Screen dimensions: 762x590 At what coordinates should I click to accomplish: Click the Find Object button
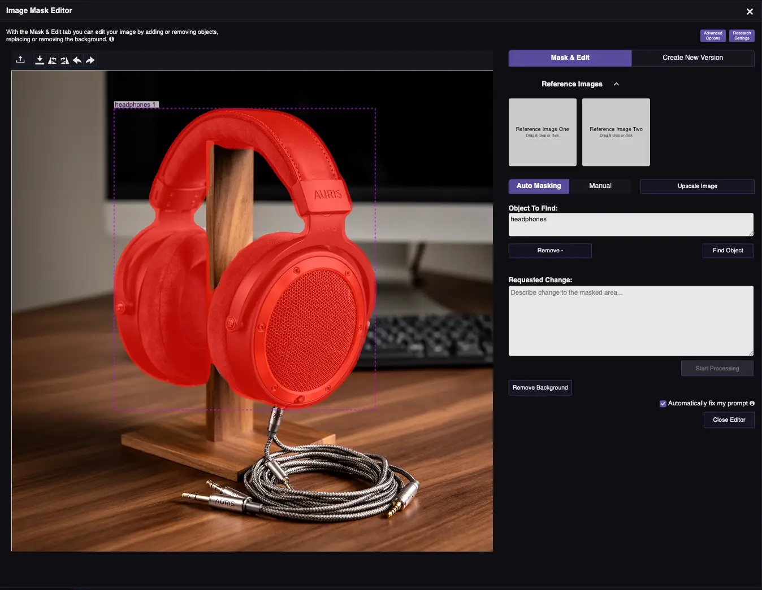[728, 251]
